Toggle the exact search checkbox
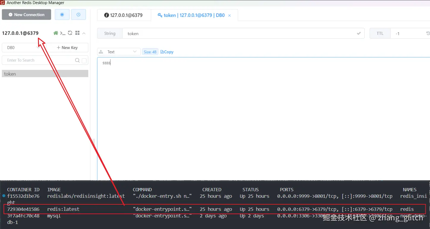Screen dimensions: 430x229 [x=84, y=61]
